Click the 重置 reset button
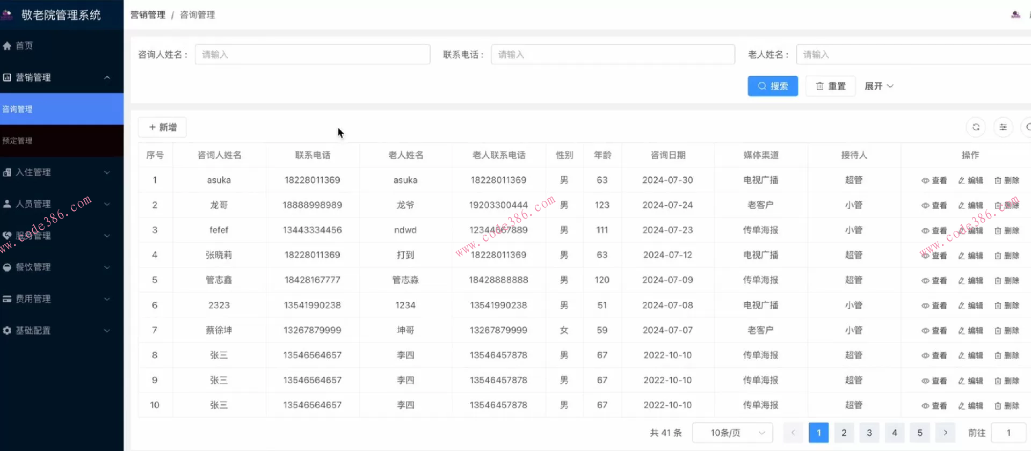The height and width of the screenshot is (451, 1031). [x=830, y=86]
